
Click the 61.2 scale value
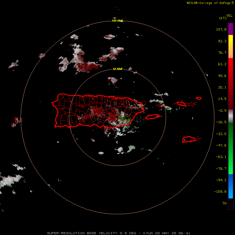[x=222, y=64]
